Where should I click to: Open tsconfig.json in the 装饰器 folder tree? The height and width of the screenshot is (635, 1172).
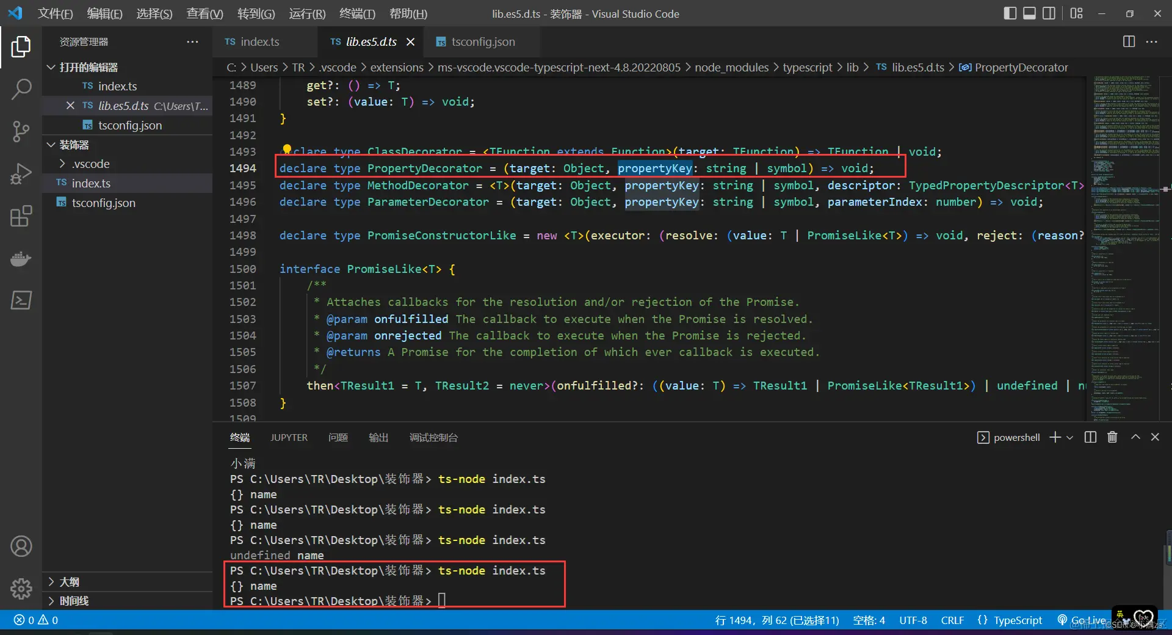127,203
